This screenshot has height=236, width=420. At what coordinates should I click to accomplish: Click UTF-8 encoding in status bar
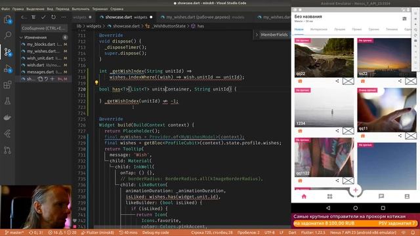click(270, 233)
